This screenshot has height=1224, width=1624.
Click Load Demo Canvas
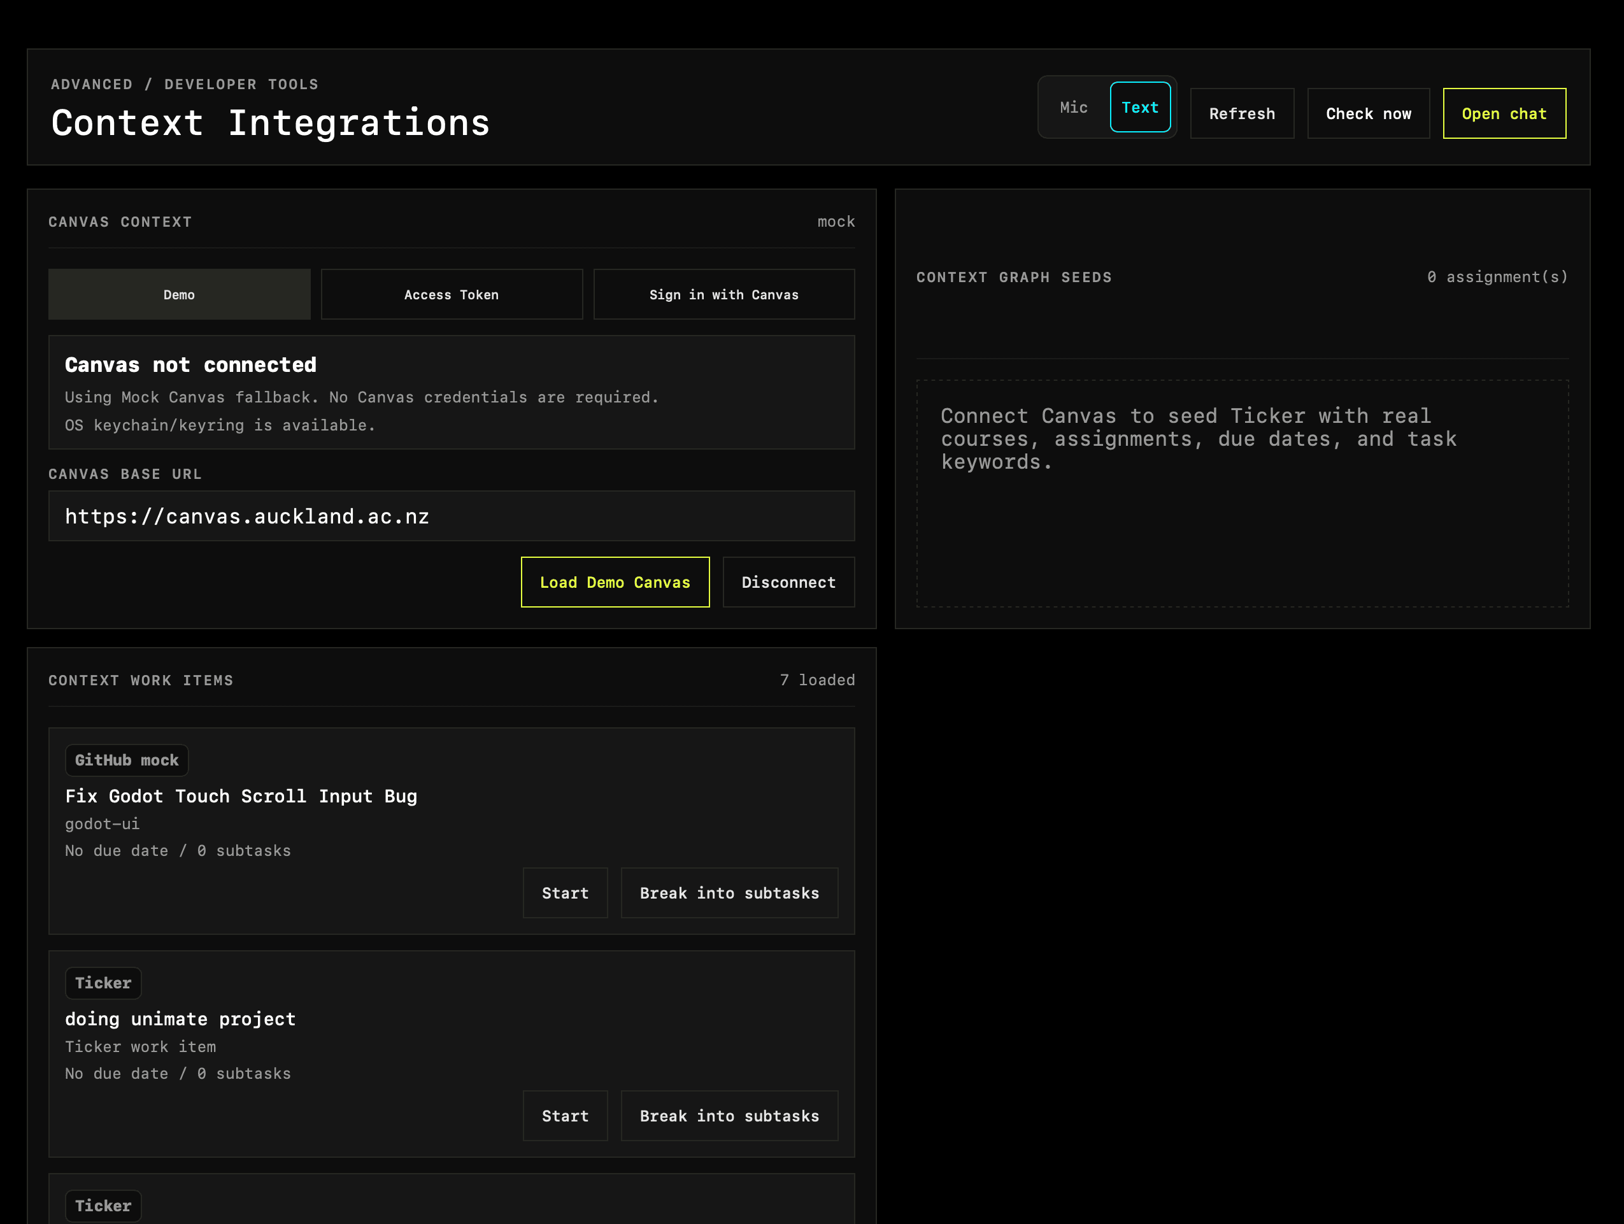coord(615,582)
